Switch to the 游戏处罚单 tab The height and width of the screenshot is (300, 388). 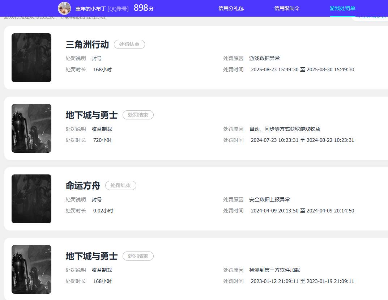342,8
